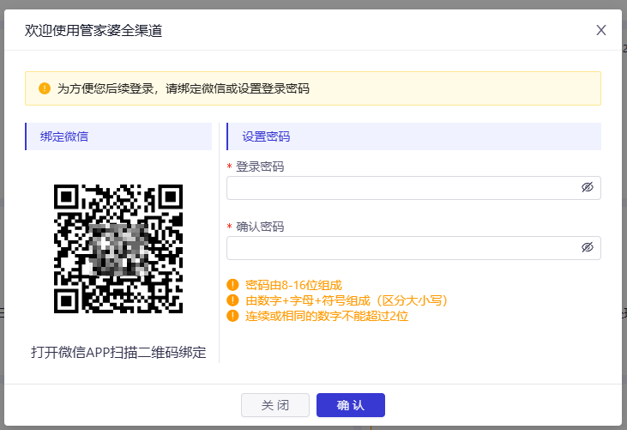627x430 pixels.
Task: Show password in 确认密码 field via eye icon
Action: (x=587, y=247)
